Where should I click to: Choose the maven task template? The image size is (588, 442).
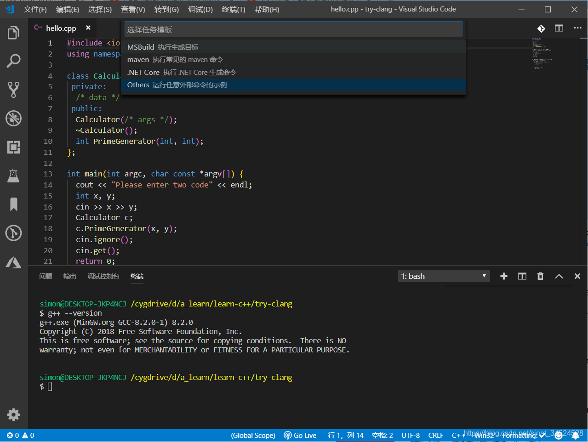pos(293,60)
